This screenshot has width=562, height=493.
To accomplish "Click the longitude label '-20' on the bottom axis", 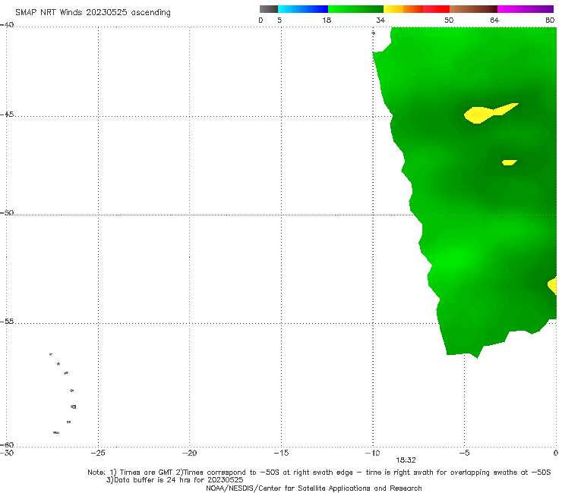I will tap(189, 453).
